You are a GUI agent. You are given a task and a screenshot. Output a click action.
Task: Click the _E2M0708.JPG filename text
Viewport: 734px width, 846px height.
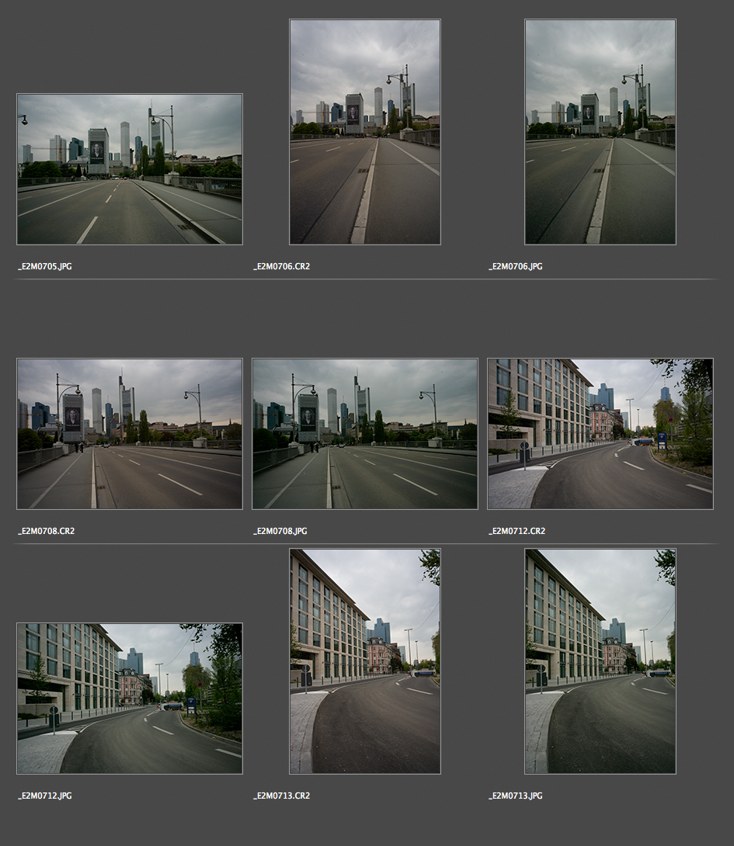click(x=280, y=532)
